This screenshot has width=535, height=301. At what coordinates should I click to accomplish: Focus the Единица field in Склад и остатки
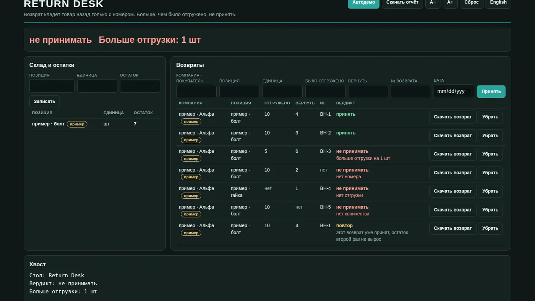pyautogui.click(x=97, y=86)
